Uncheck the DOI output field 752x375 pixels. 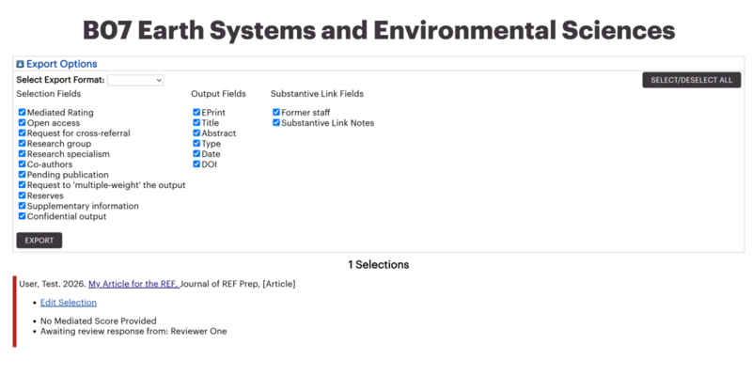[x=196, y=164]
